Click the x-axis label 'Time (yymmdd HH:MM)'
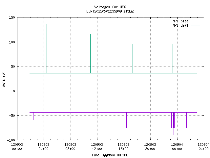This screenshot has width=210, height=158. pos(110,155)
